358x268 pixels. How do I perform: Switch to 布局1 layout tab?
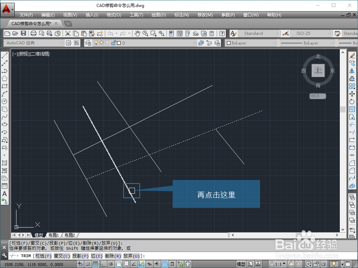[53, 235]
